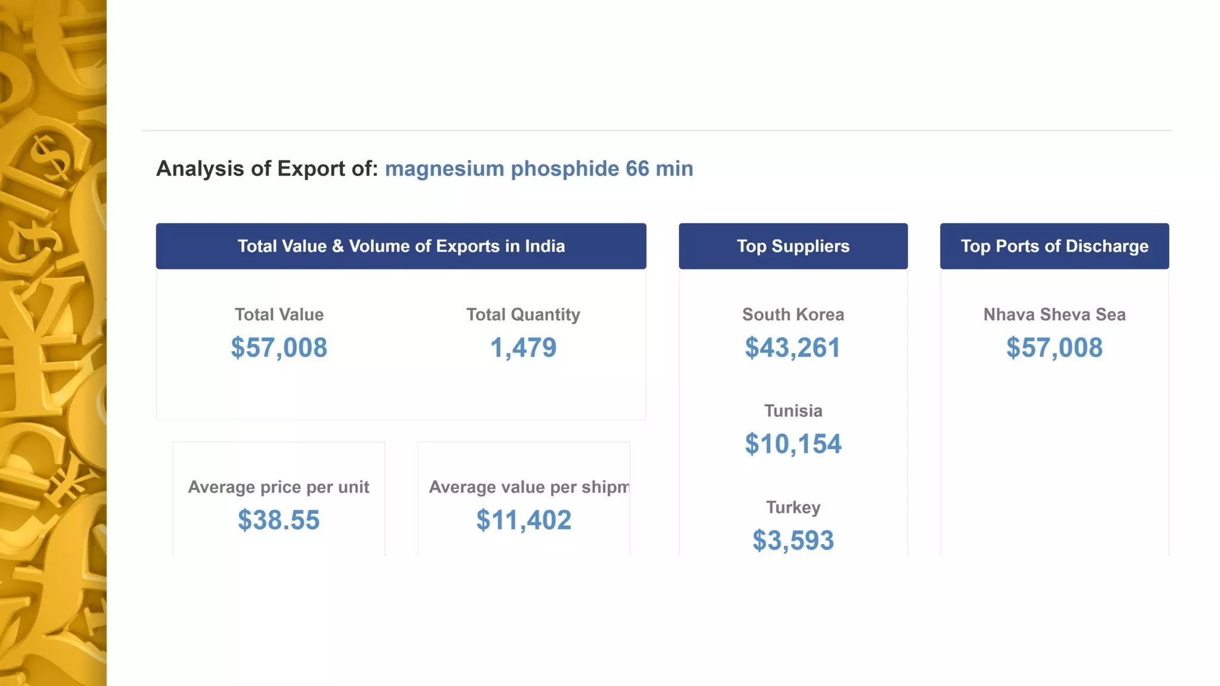Select the $11,402 average shipment value

pyautogui.click(x=524, y=520)
